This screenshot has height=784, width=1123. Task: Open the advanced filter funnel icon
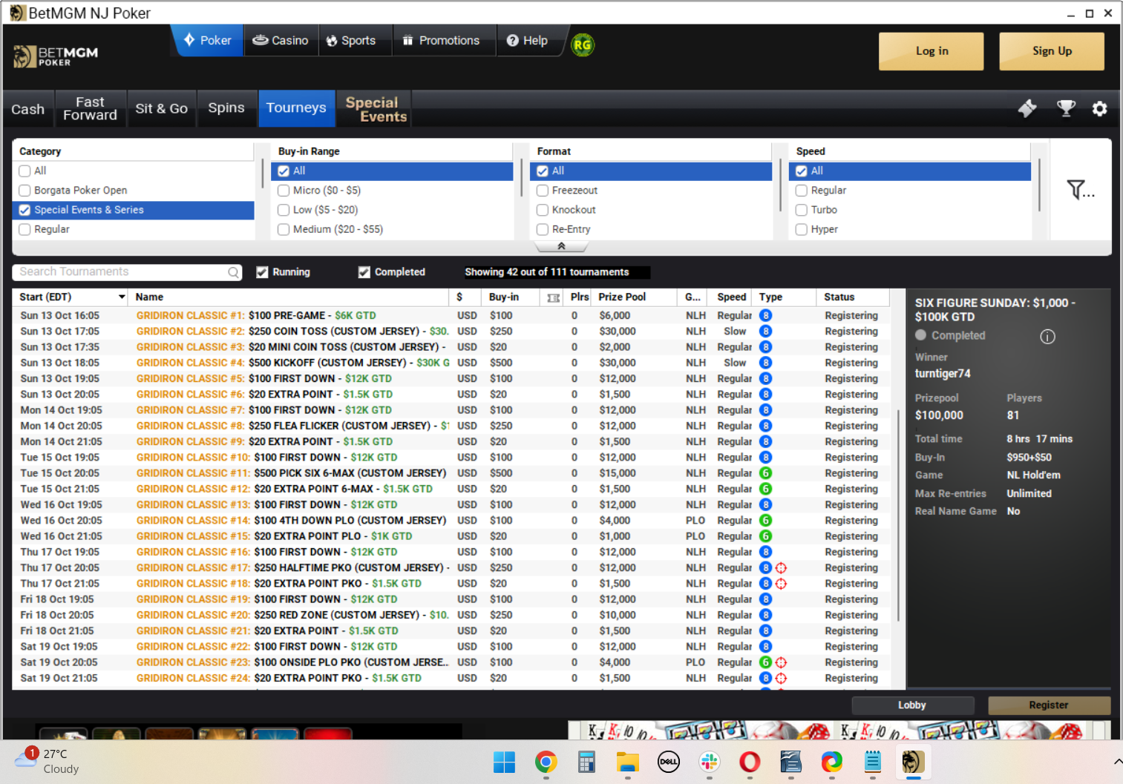tap(1080, 190)
